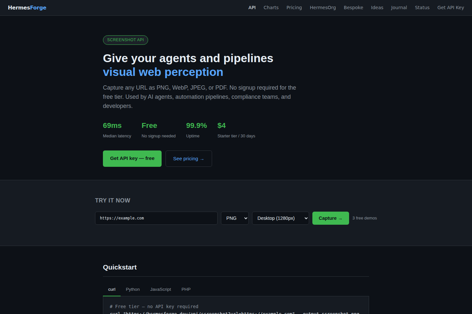Follow the See pricing button
The width and height of the screenshot is (472, 314).
coord(189,159)
